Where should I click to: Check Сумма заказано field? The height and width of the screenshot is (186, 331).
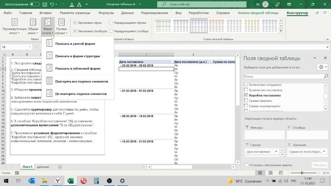tap(246, 100)
